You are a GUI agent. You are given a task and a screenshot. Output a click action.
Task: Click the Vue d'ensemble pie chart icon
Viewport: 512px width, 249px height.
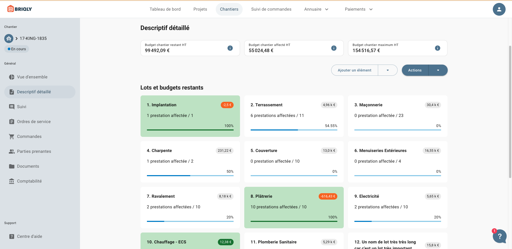click(x=12, y=77)
